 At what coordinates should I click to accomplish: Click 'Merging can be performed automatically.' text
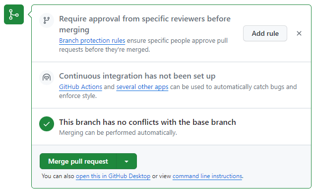118,133
